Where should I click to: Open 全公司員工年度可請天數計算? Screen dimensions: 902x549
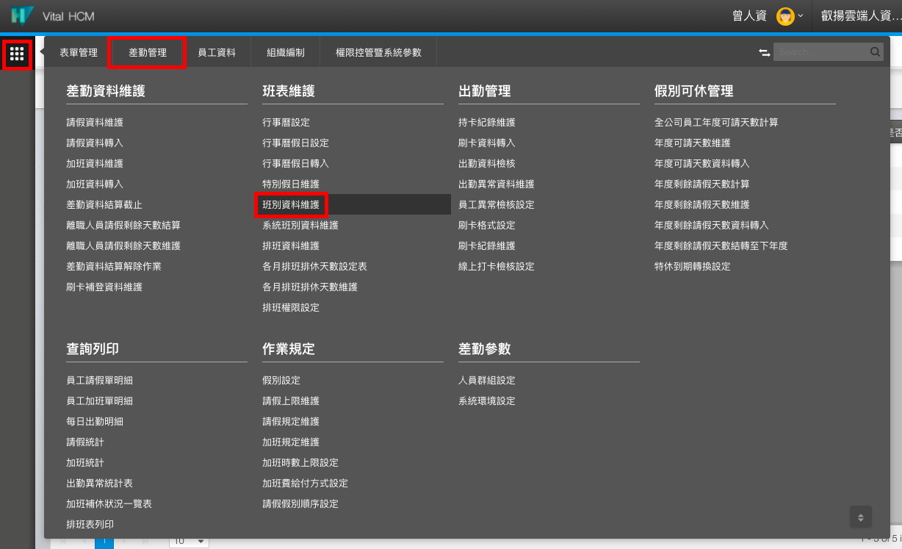click(x=716, y=123)
